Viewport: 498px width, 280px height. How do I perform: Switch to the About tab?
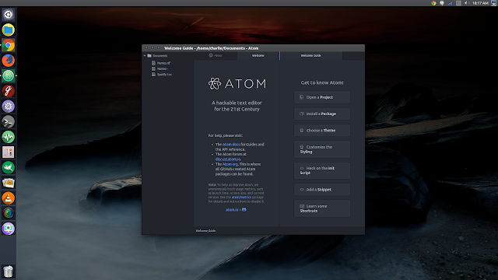click(x=216, y=55)
